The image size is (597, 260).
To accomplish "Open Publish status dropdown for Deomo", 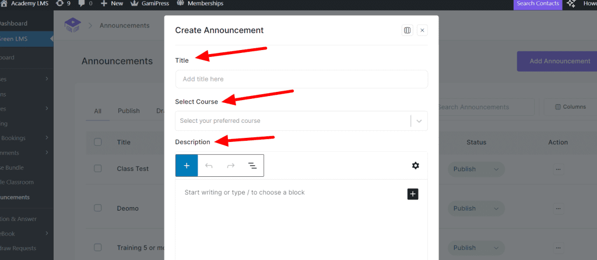I will [476, 208].
